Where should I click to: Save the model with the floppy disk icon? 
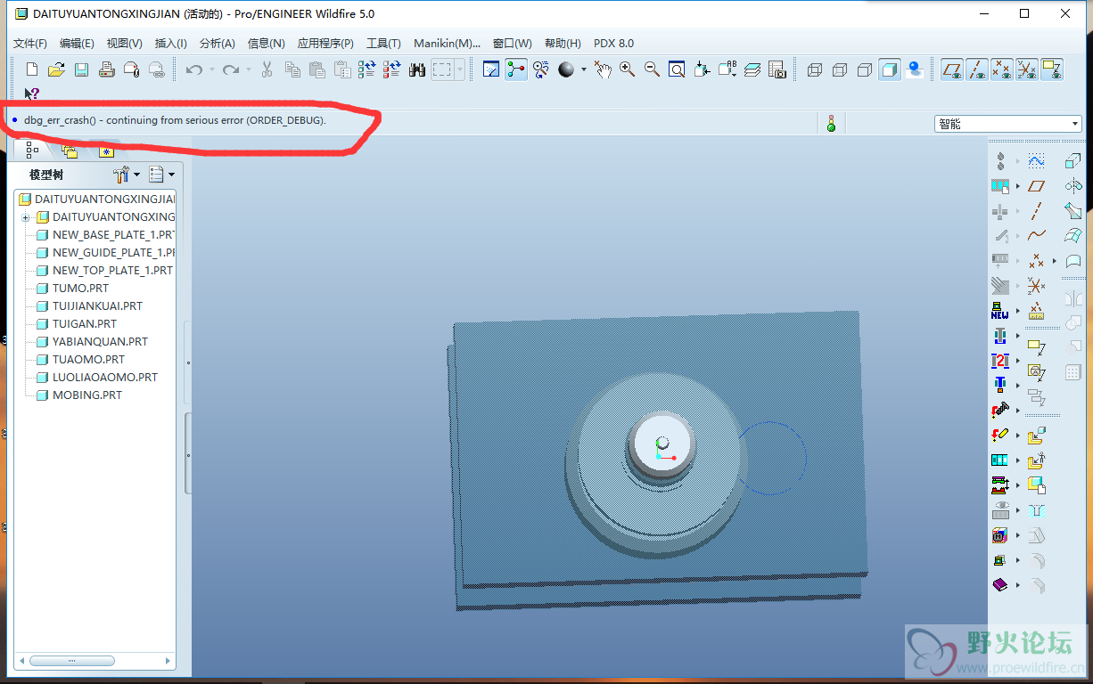(81, 69)
